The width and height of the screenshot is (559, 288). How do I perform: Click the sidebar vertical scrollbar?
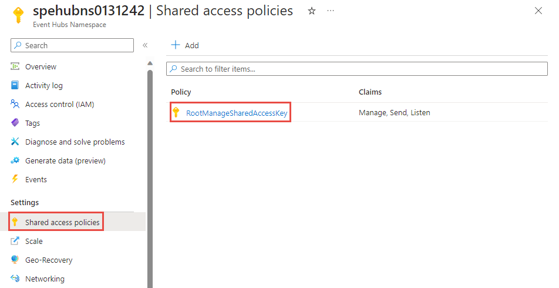pyautogui.click(x=150, y=179)
